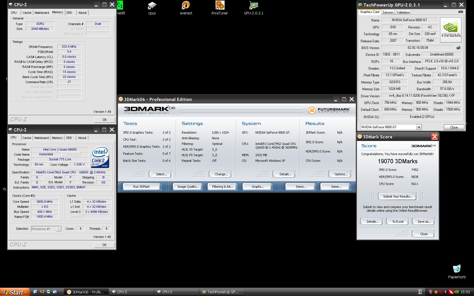The width and height of the screenshot is (474, 296).
Task: Click the Game... button in 3DMark06
Action: coord(336,187)
